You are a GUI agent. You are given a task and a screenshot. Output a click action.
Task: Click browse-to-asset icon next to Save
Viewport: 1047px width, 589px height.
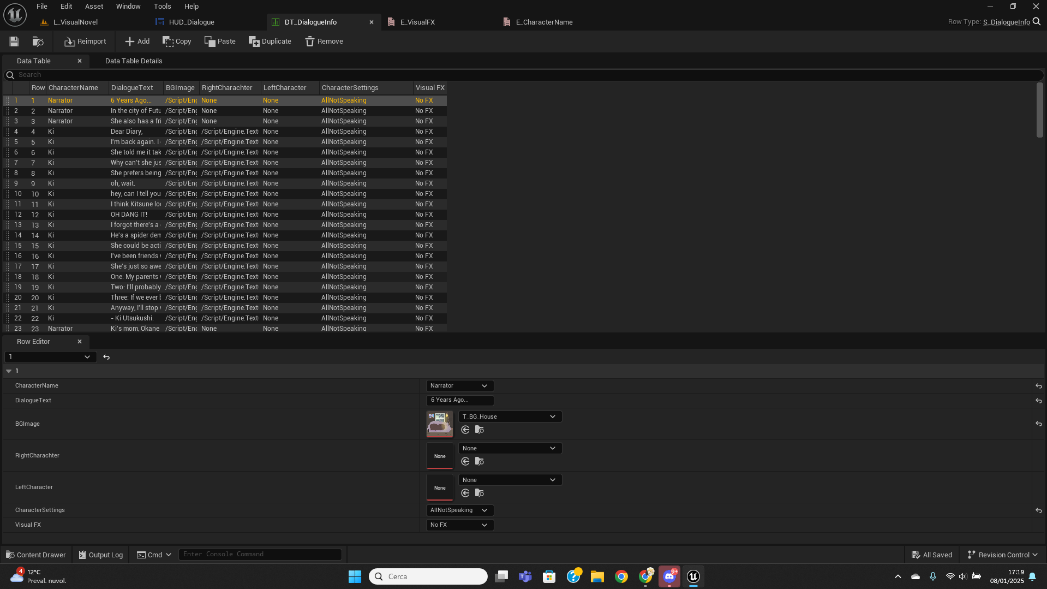tap(37, 41)
